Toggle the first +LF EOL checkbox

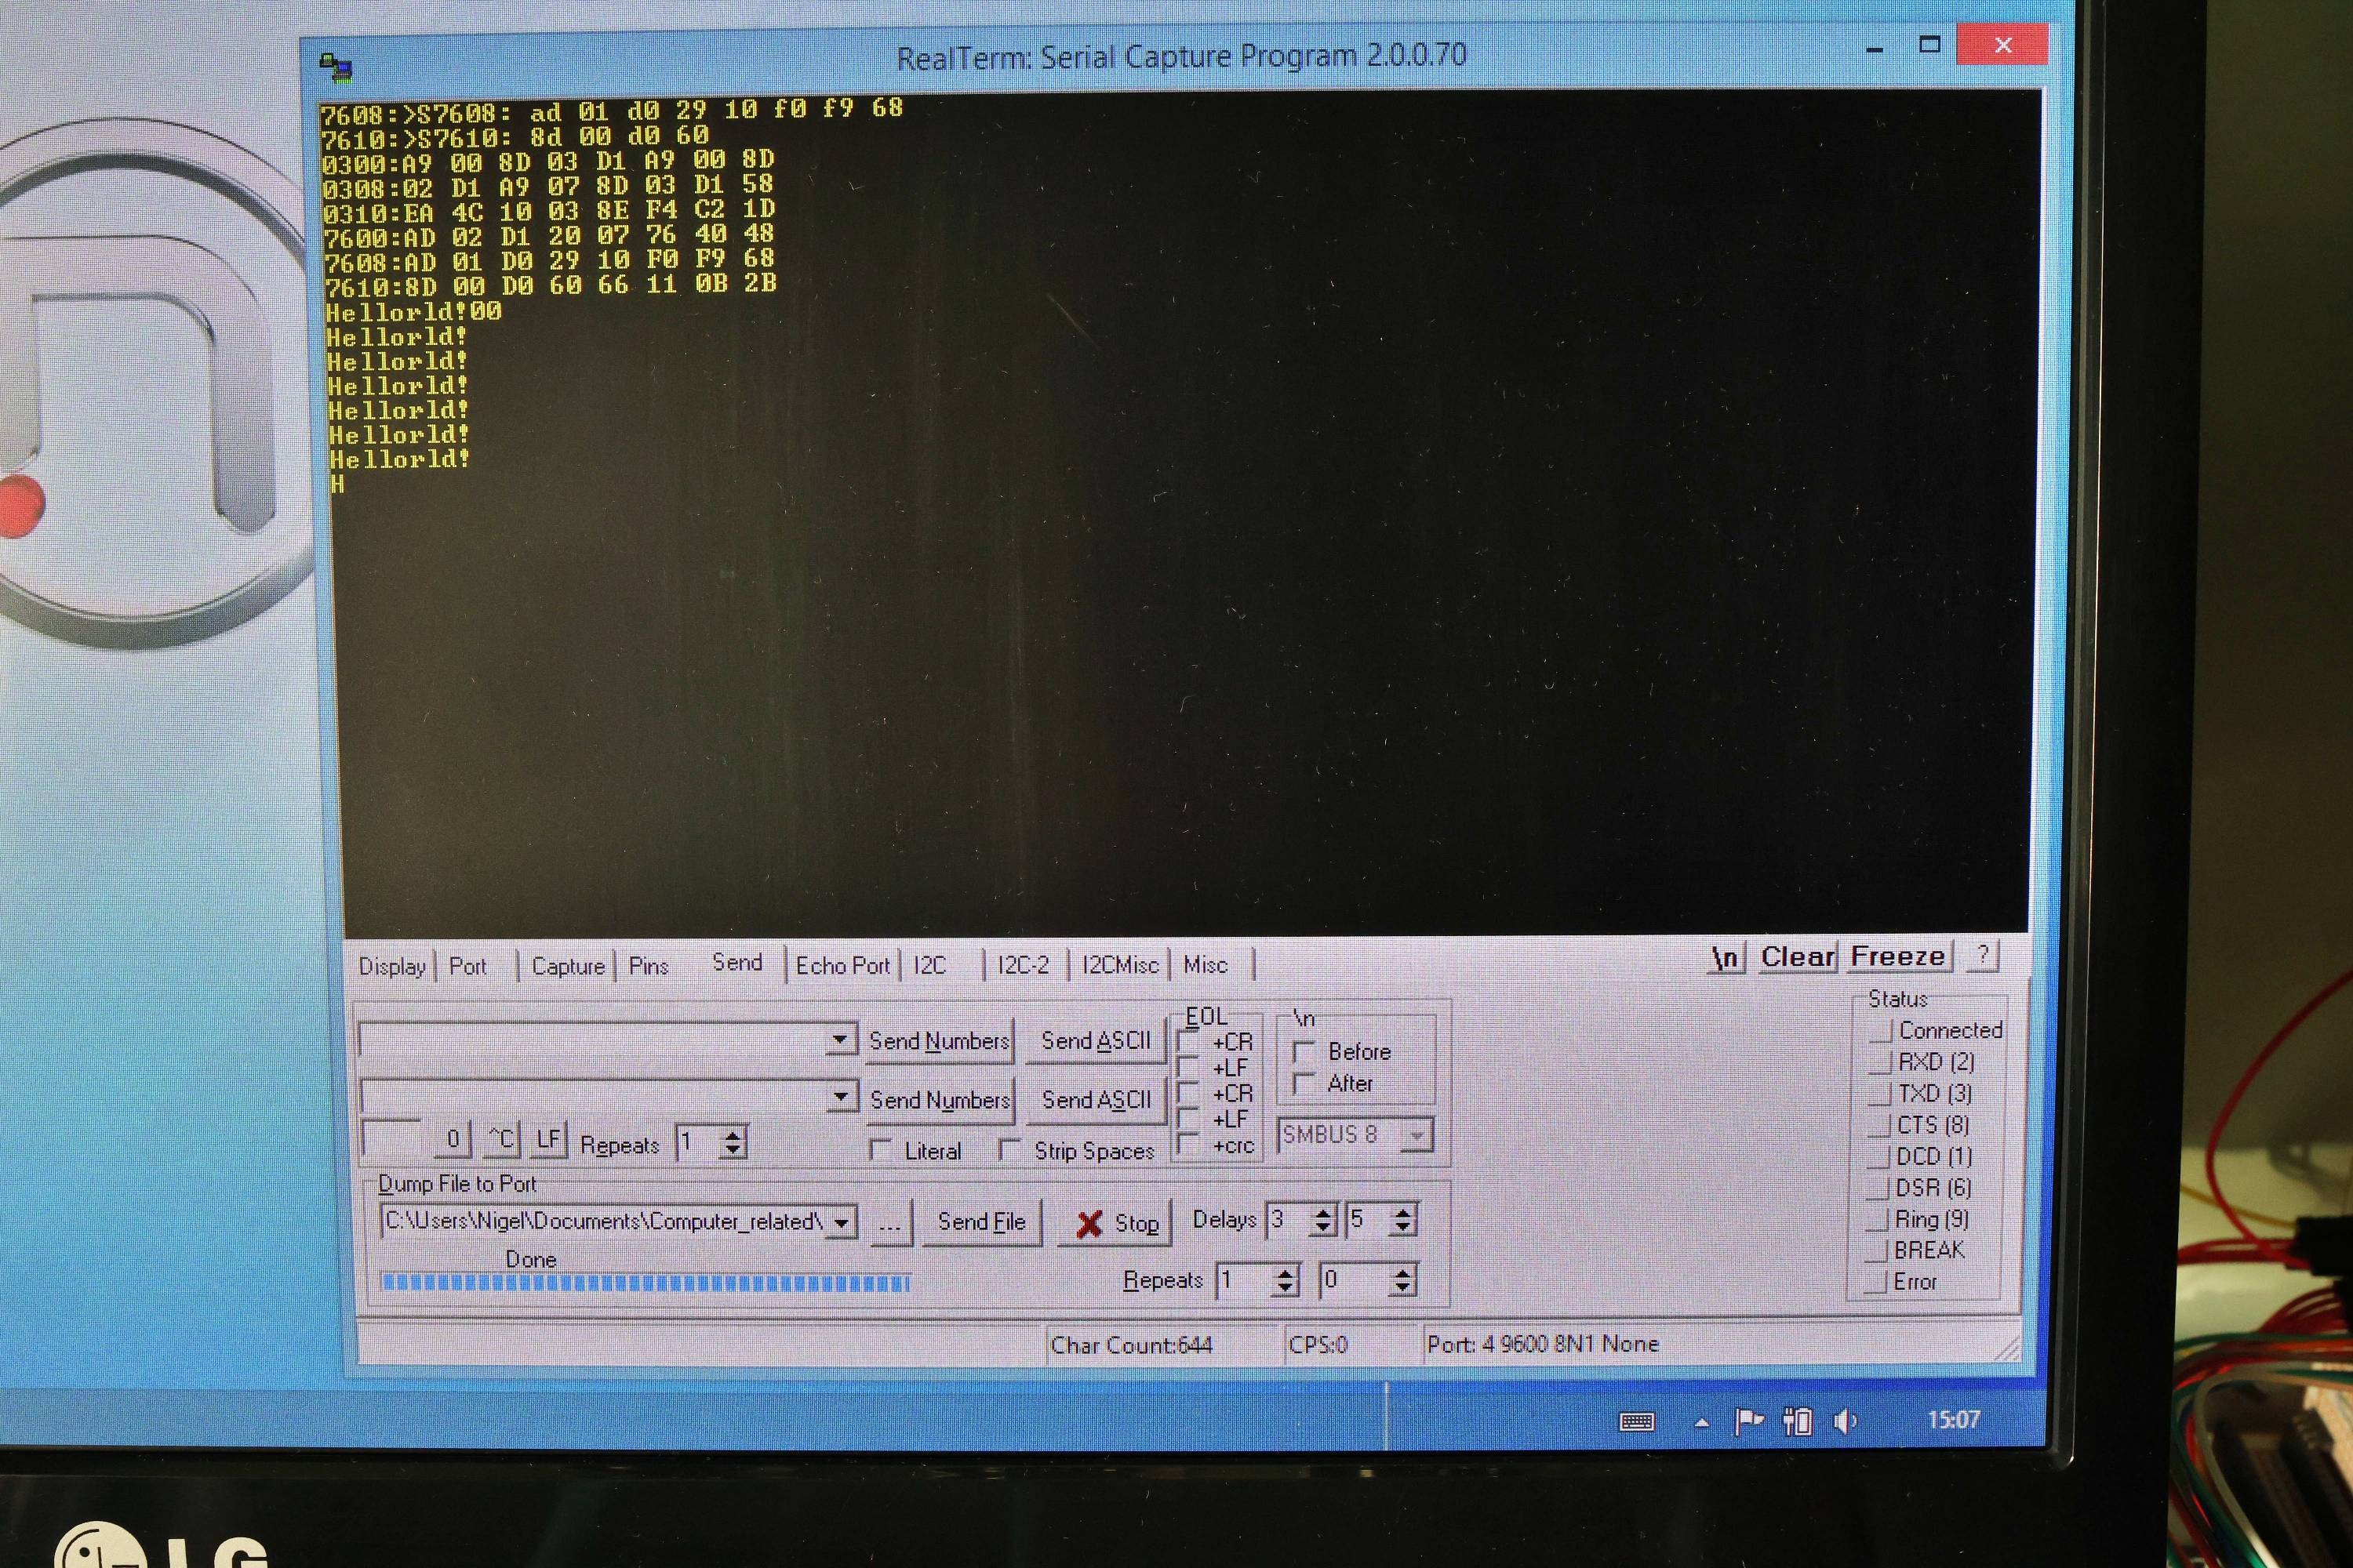(1187, 1068)
